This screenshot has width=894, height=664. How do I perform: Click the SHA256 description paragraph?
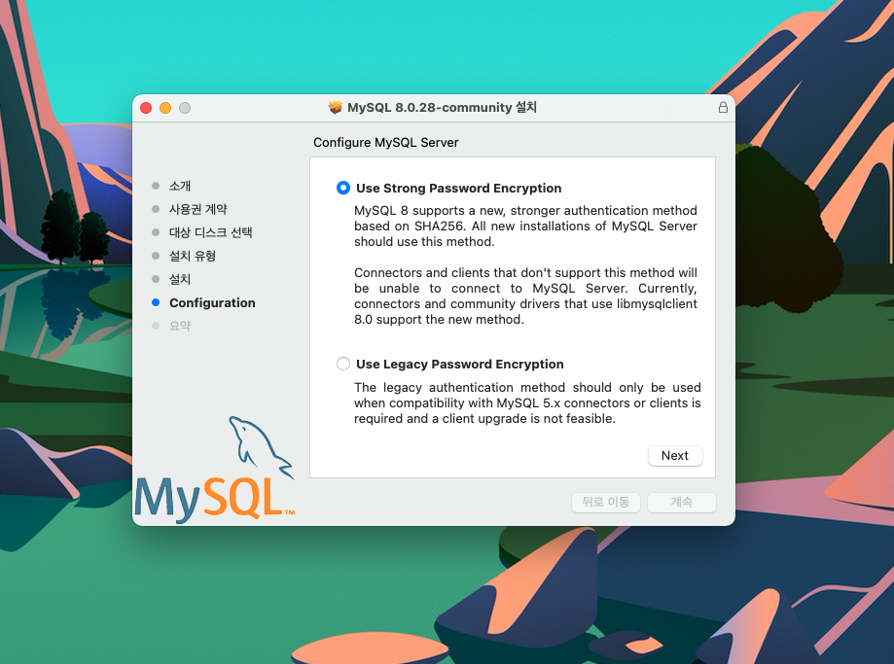525,227
